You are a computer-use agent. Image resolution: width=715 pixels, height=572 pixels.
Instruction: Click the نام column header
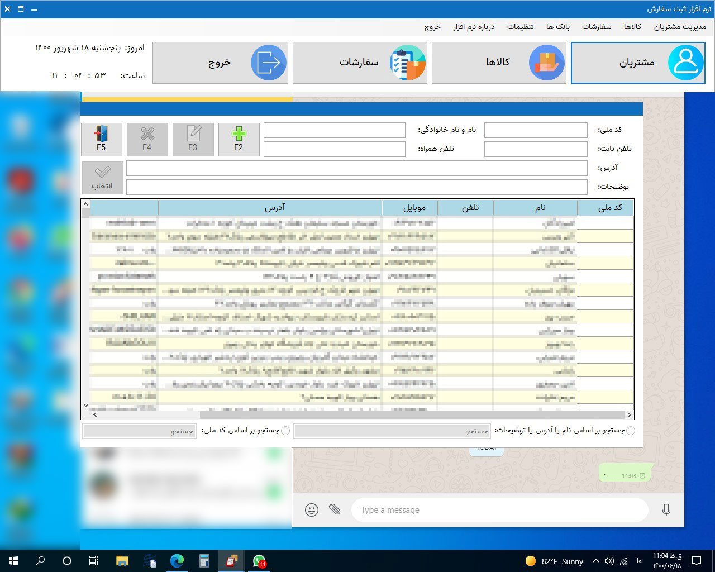[536, 208]
